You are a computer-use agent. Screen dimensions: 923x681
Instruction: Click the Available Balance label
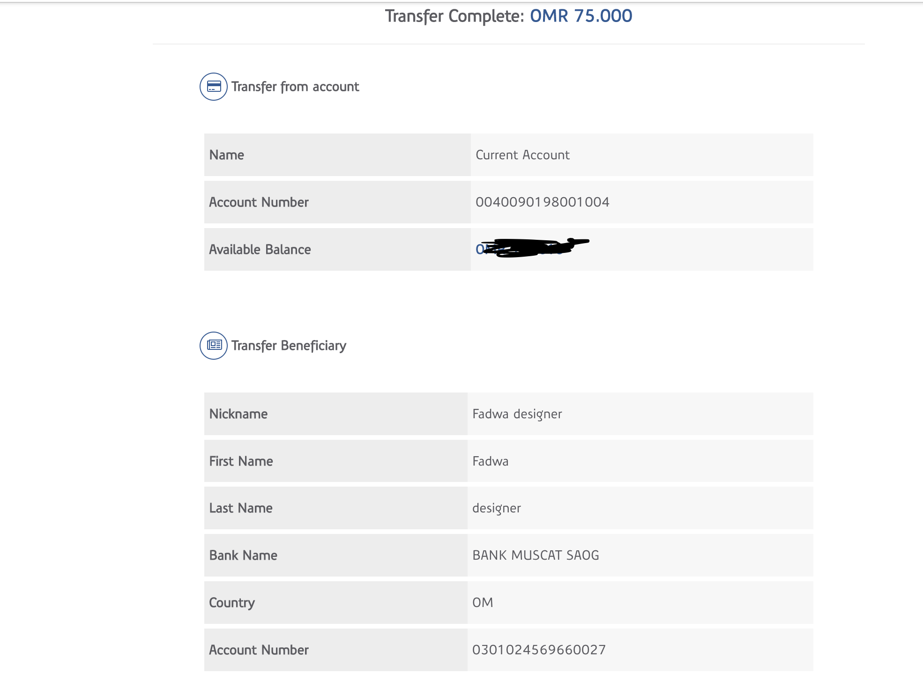click(260, 250)
